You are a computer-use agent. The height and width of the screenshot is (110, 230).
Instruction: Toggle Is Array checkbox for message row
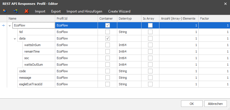point(150,78)
